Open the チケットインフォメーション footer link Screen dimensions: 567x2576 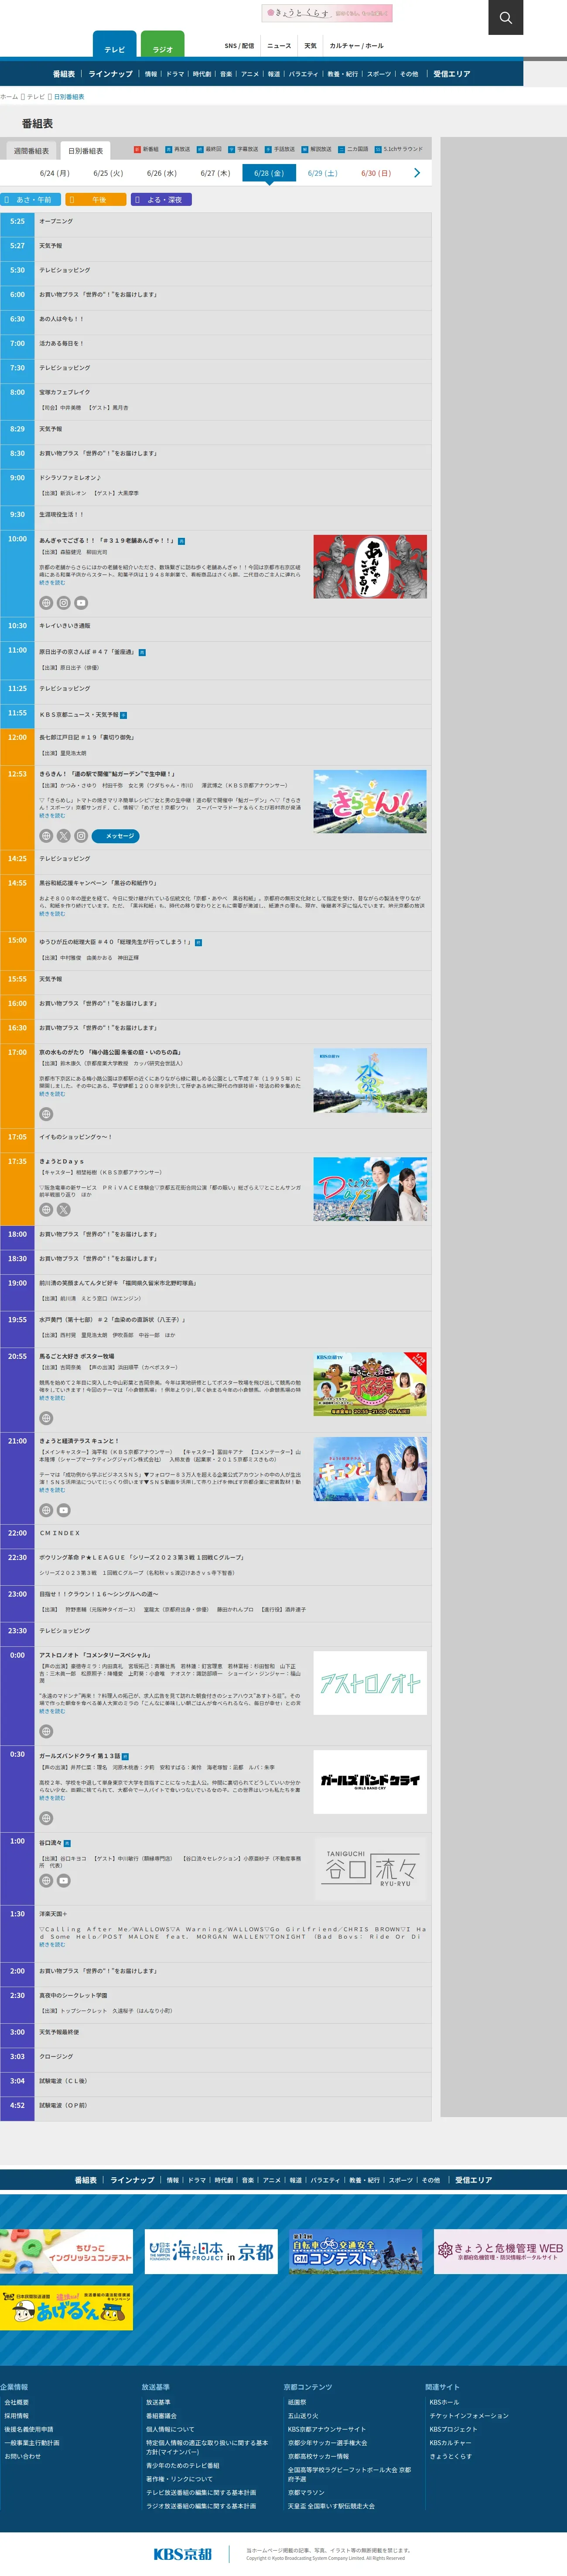click(469, 2416)
